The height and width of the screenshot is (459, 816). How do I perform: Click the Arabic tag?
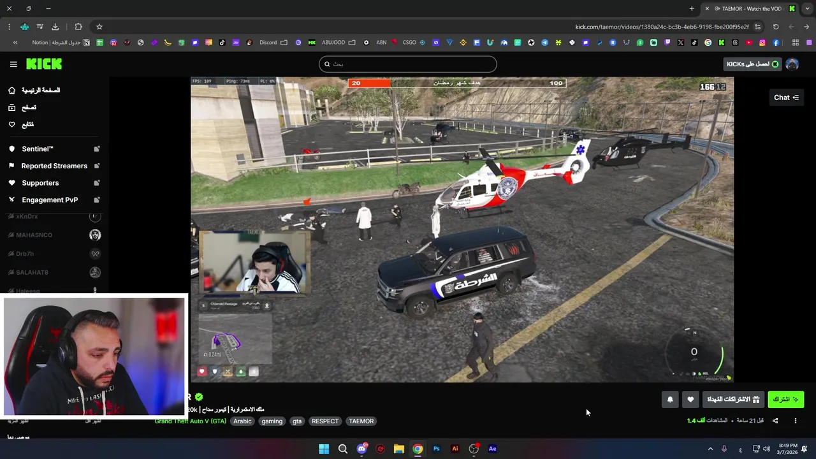pos(242,421)
